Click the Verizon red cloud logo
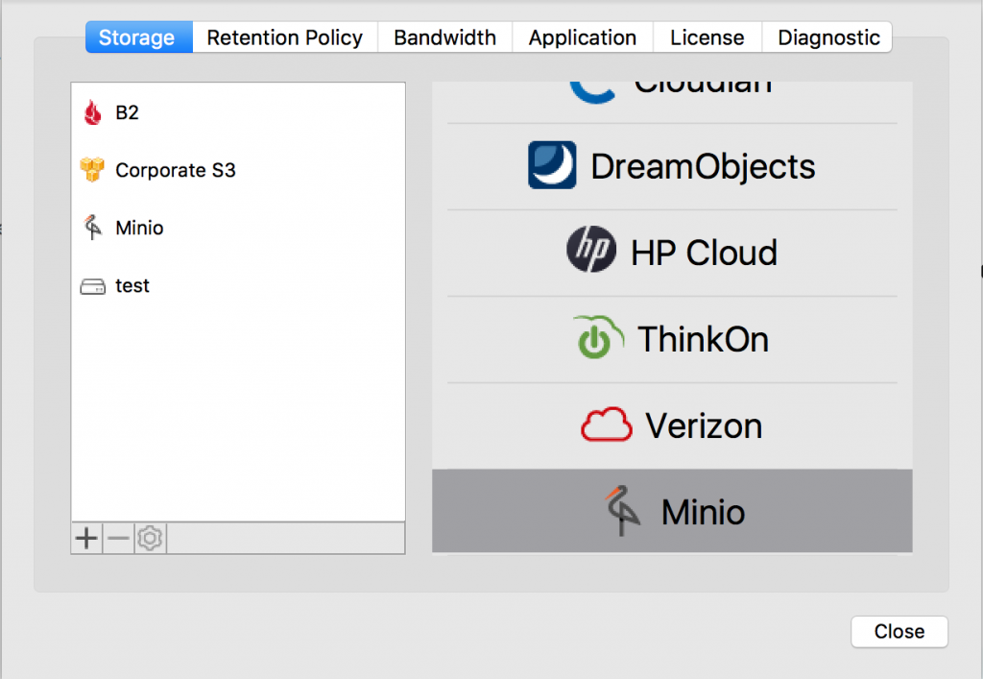Viewport: 983px width, 679px height. [x=607, y=424]
